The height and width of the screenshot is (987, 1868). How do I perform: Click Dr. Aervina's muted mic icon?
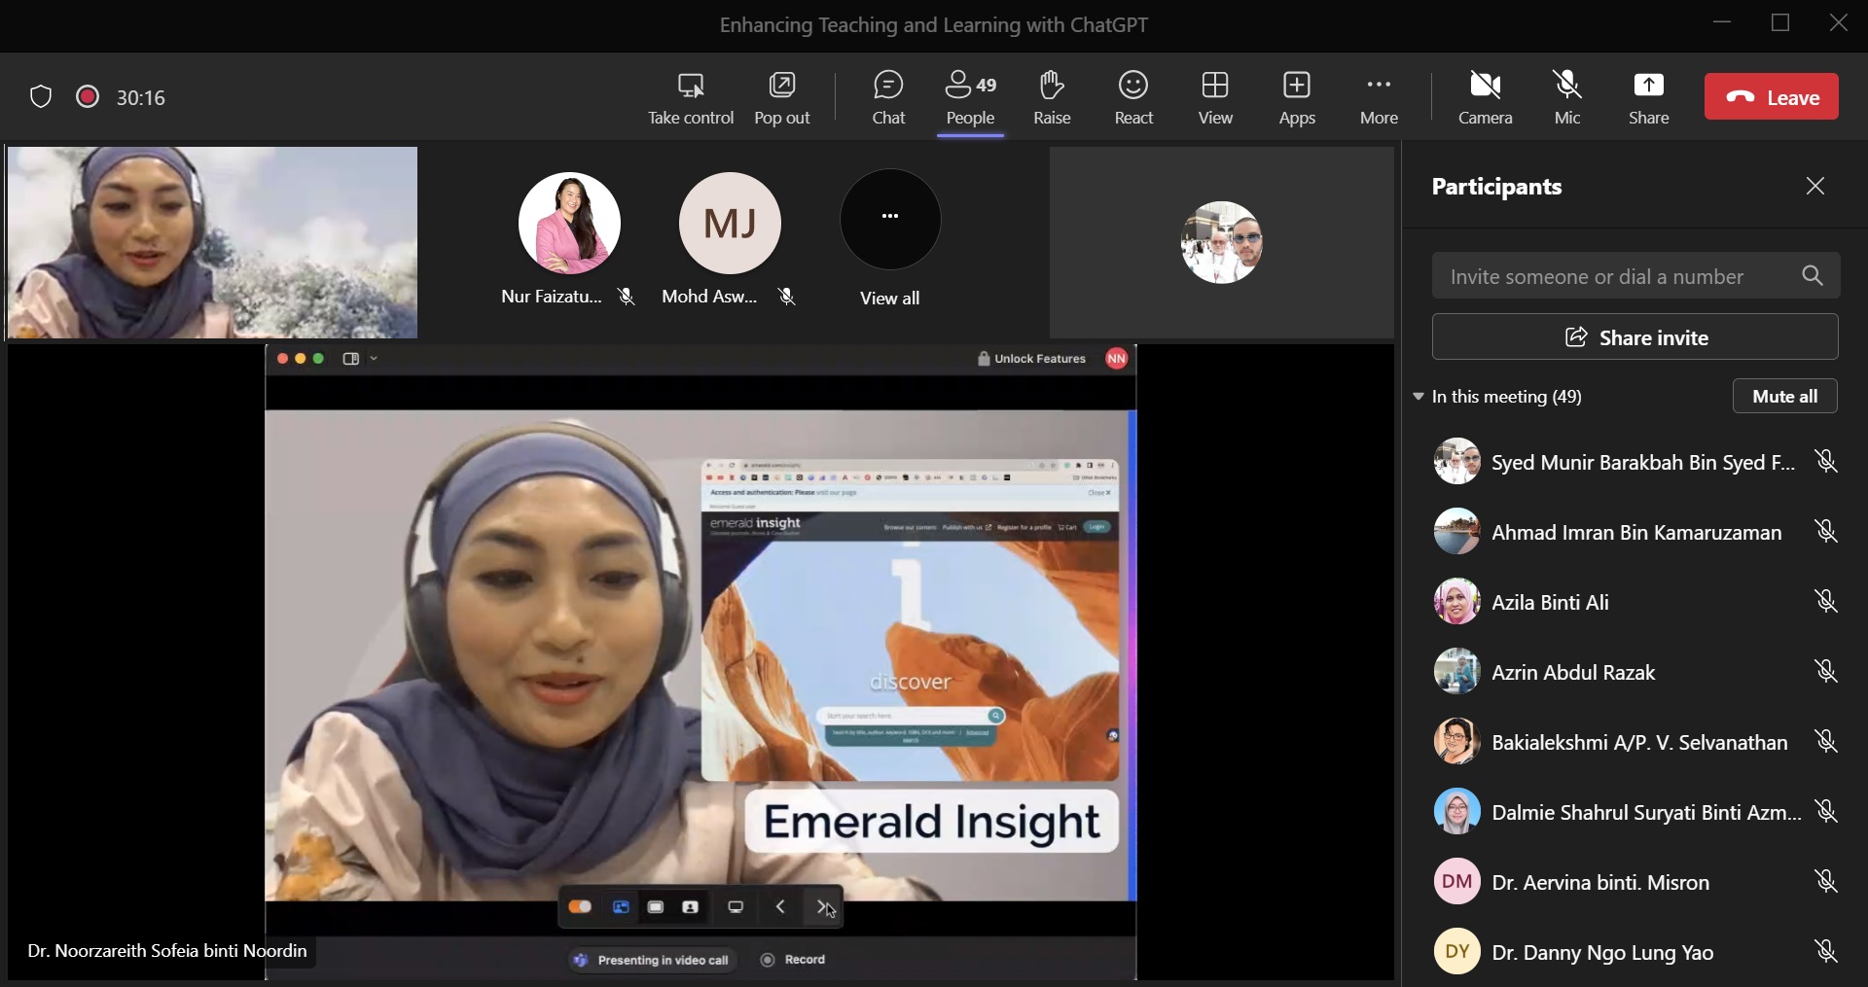tap(1826, 881)
